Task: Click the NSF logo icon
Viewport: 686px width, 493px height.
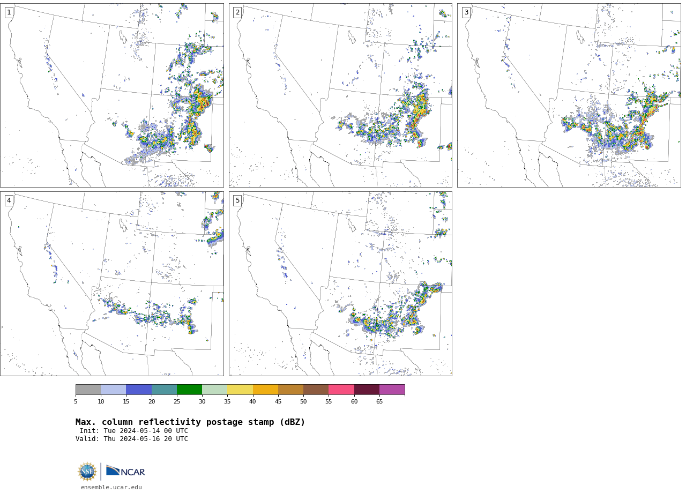Action: click(87, 472)
